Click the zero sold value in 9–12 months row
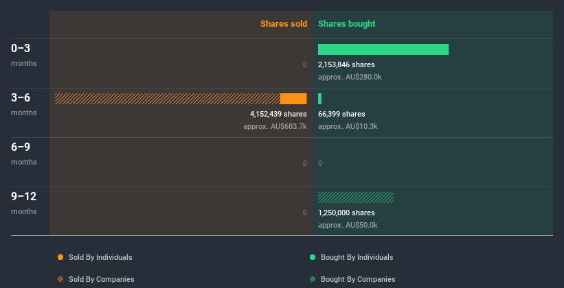Viewport: 564px width, 288px height. coord(305,213)
